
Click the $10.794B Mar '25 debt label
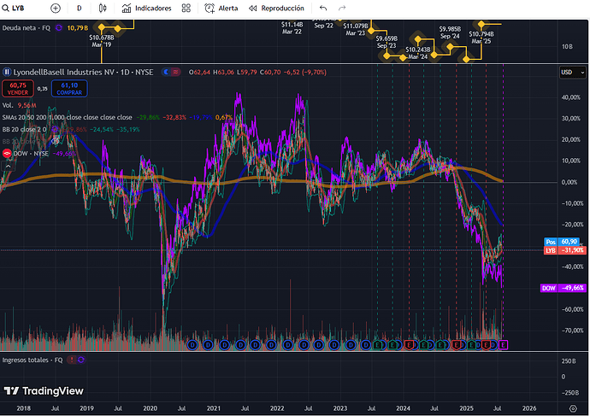[481, 38]
